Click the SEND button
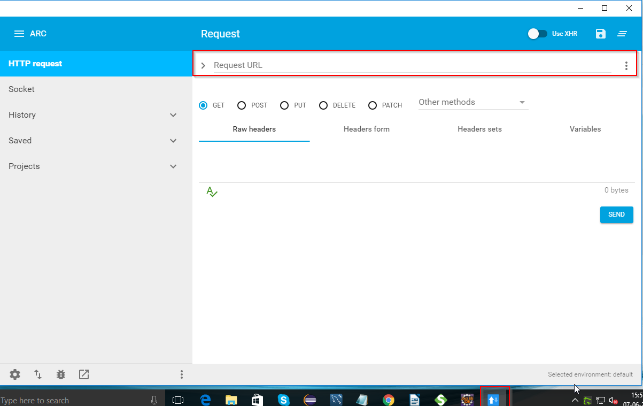This screenshot has width=643, height=406. point(616,215)
